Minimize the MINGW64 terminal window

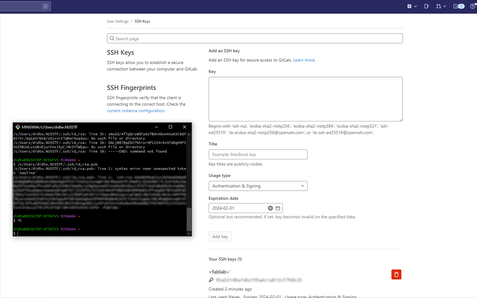tap(156, 127)
